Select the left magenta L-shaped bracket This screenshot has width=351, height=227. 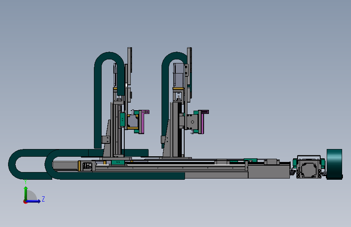tap(143, 122)
